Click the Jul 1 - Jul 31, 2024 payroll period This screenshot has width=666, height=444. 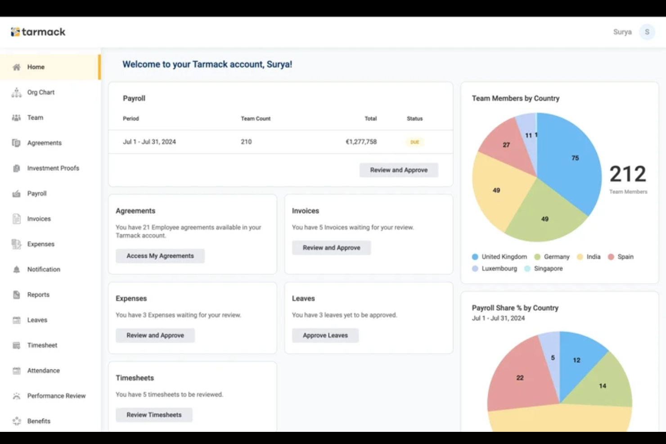click(149, 142)
